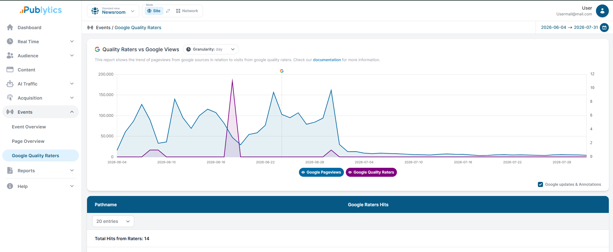Viewport: 613px width, 252px height.
Task: Toggle Google Quality Raters series visibility
Action: coord(371,172)
